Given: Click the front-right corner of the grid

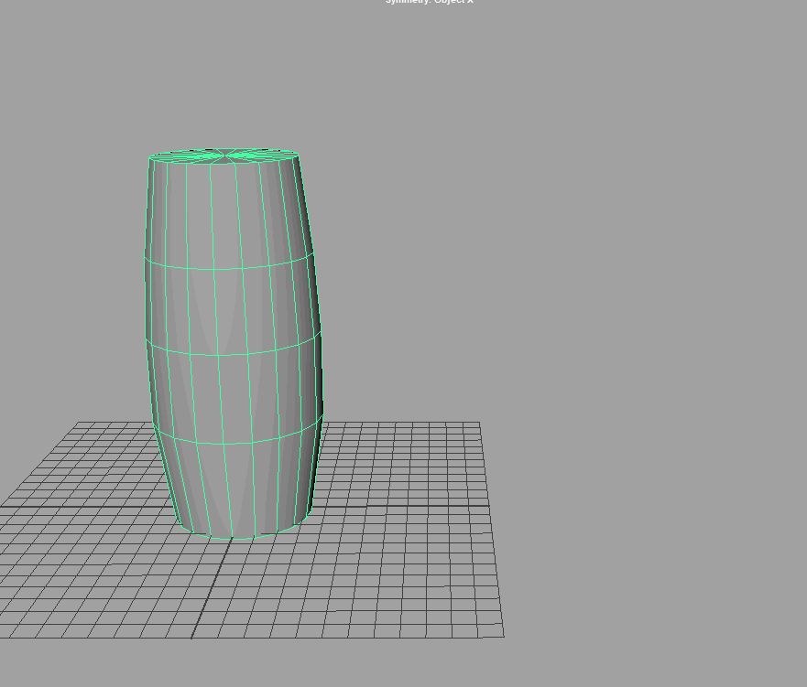Looking at the screenshot, I should [x=503, y=636].
